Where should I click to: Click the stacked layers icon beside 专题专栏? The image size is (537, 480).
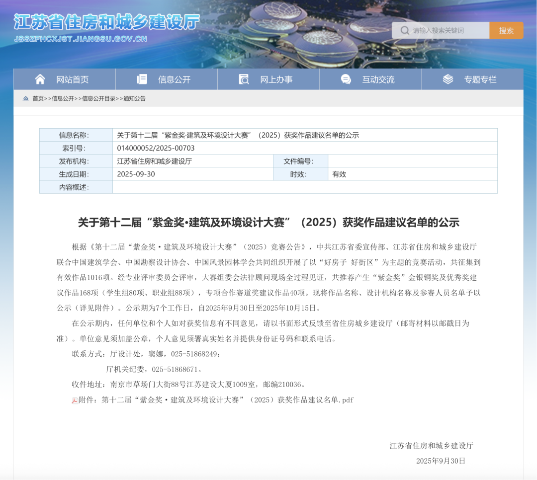[448, 80]
